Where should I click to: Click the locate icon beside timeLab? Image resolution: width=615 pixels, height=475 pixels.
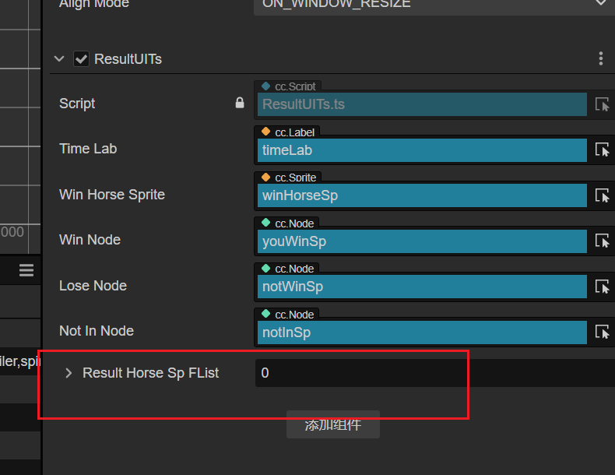(x=602, y=150)
